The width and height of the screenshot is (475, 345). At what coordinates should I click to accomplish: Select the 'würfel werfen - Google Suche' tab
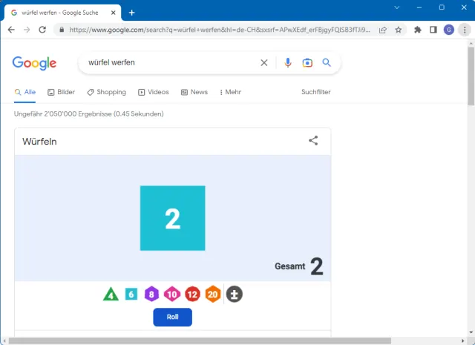tap(62, 13)
